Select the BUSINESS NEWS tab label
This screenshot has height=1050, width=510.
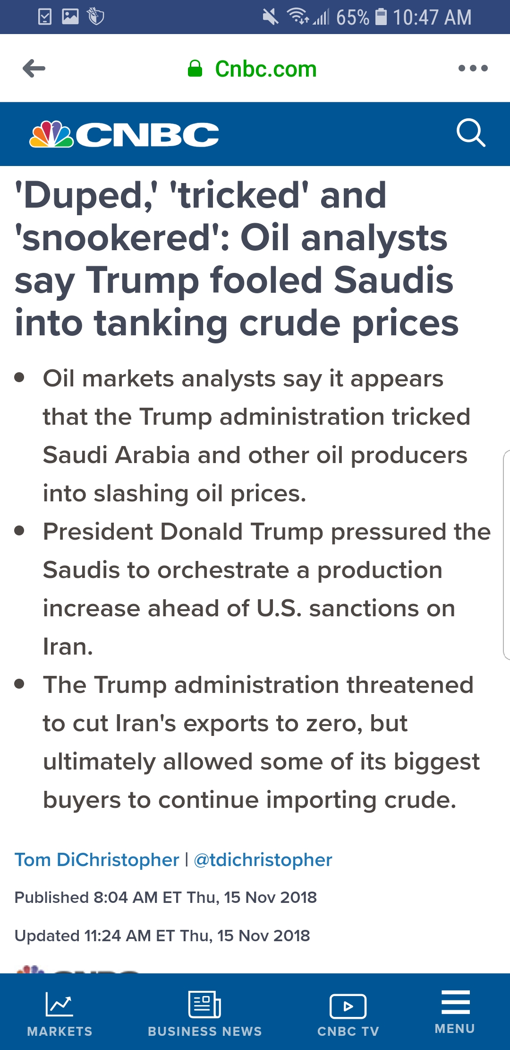click(205, 1032)
